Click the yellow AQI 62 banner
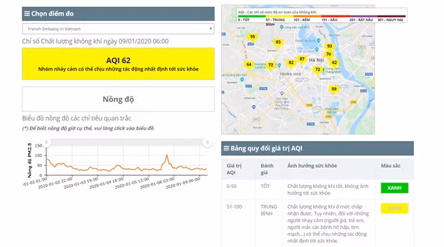 click(118, 64)
